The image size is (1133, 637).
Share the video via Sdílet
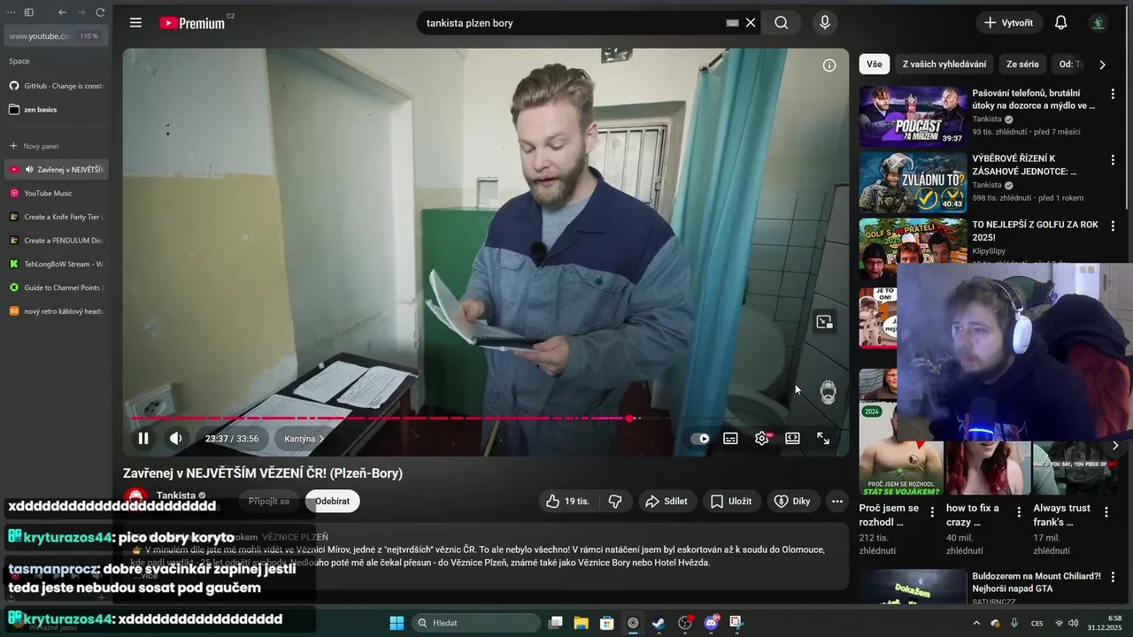(x=667, y=501)
